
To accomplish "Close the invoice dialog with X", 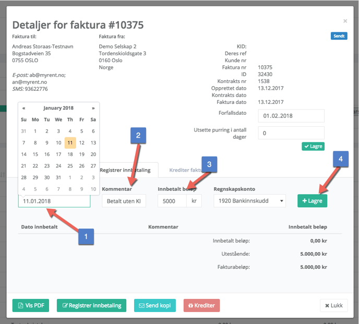I will coord(345,21).
